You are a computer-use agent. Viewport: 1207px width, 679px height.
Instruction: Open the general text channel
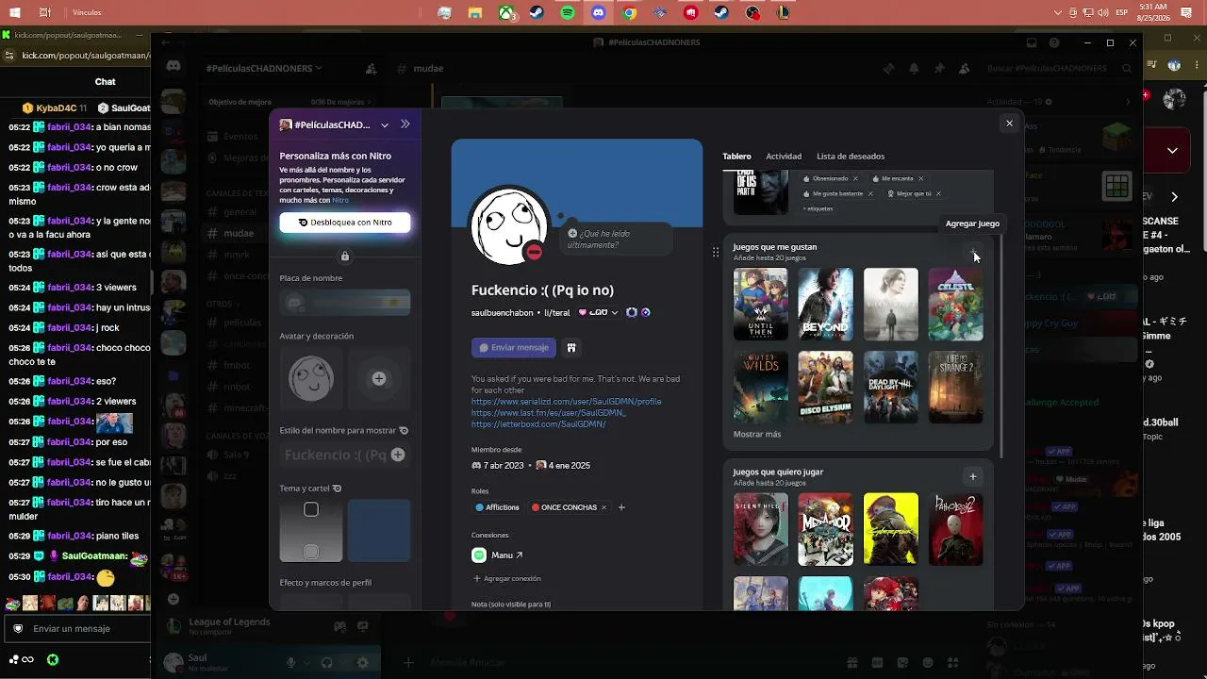point(240,212)
